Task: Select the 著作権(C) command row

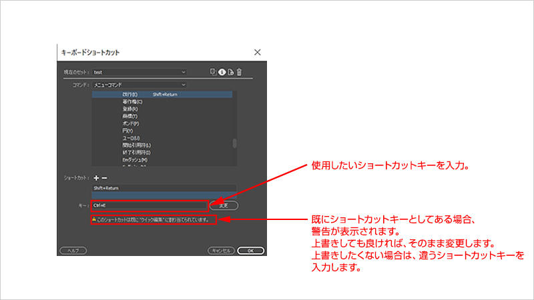Action: pos(162,102)
